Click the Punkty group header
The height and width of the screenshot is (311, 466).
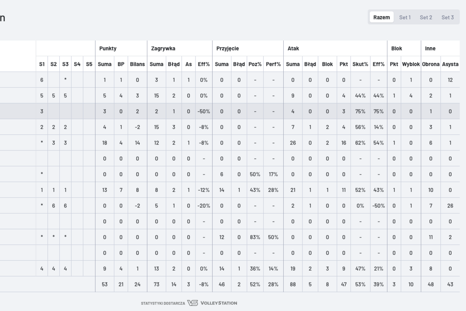(108, 48)
